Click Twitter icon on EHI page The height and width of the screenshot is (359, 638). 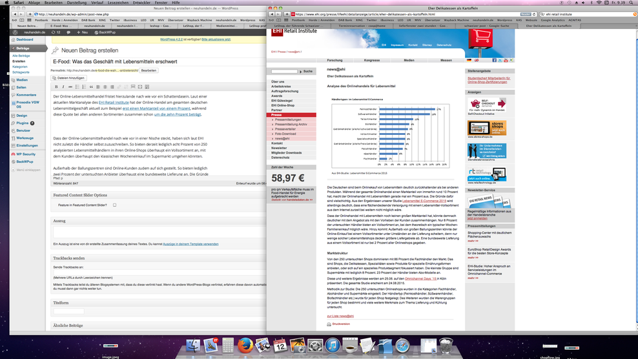[500, 60]
